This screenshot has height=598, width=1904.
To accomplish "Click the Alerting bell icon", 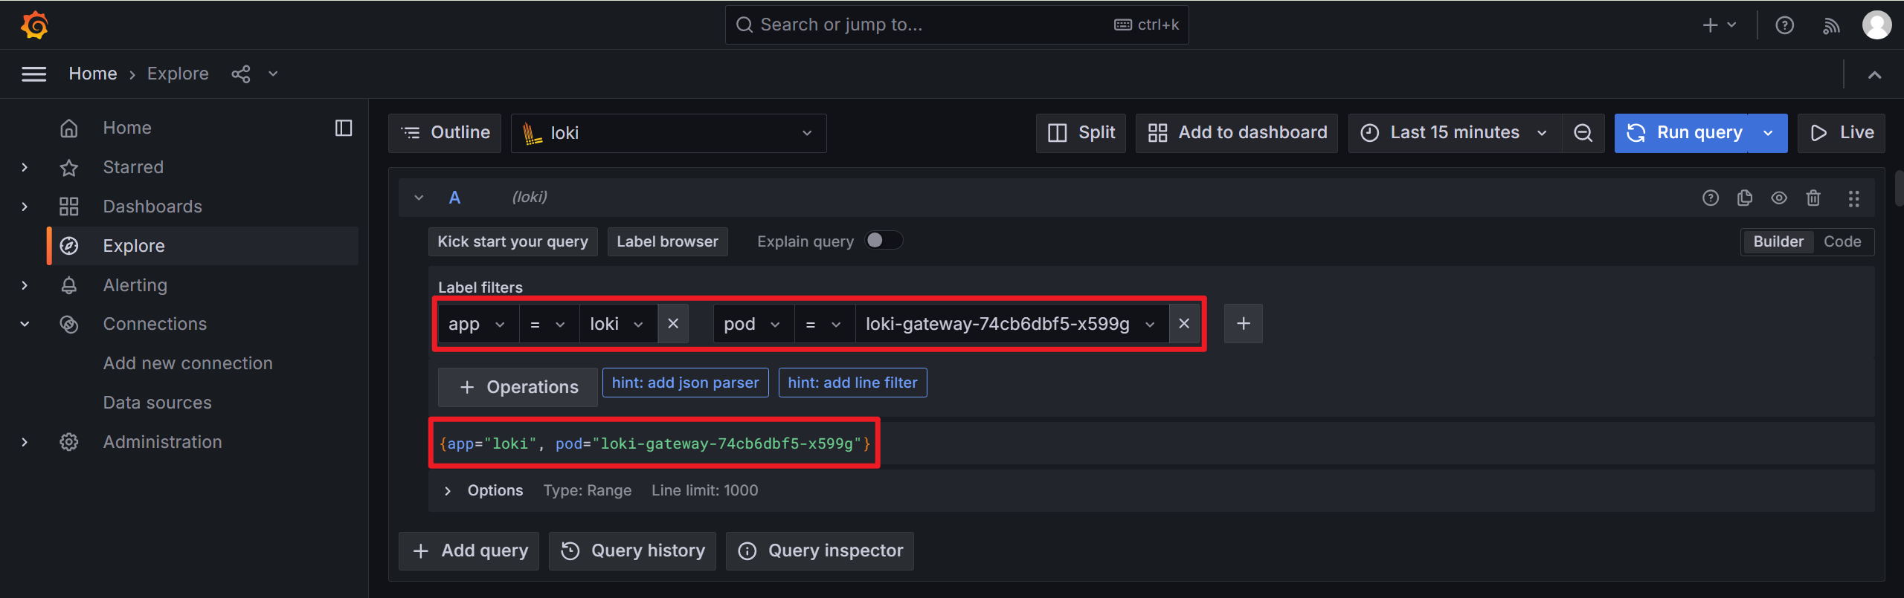I will tap(69, 285).
